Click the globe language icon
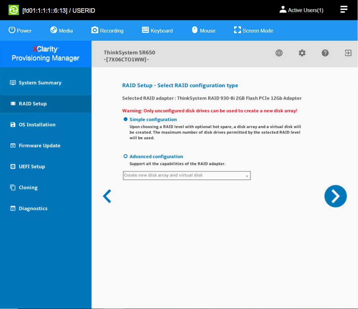The height and width of the screenshot is (309, 358). pyautogui.click(x=279, y=53)
